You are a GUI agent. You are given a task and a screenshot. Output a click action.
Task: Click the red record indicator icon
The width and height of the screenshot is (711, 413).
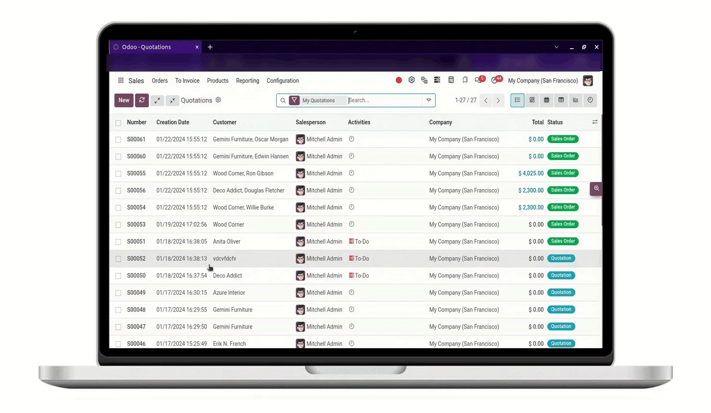pyautogui.click(x=399, y=80)
